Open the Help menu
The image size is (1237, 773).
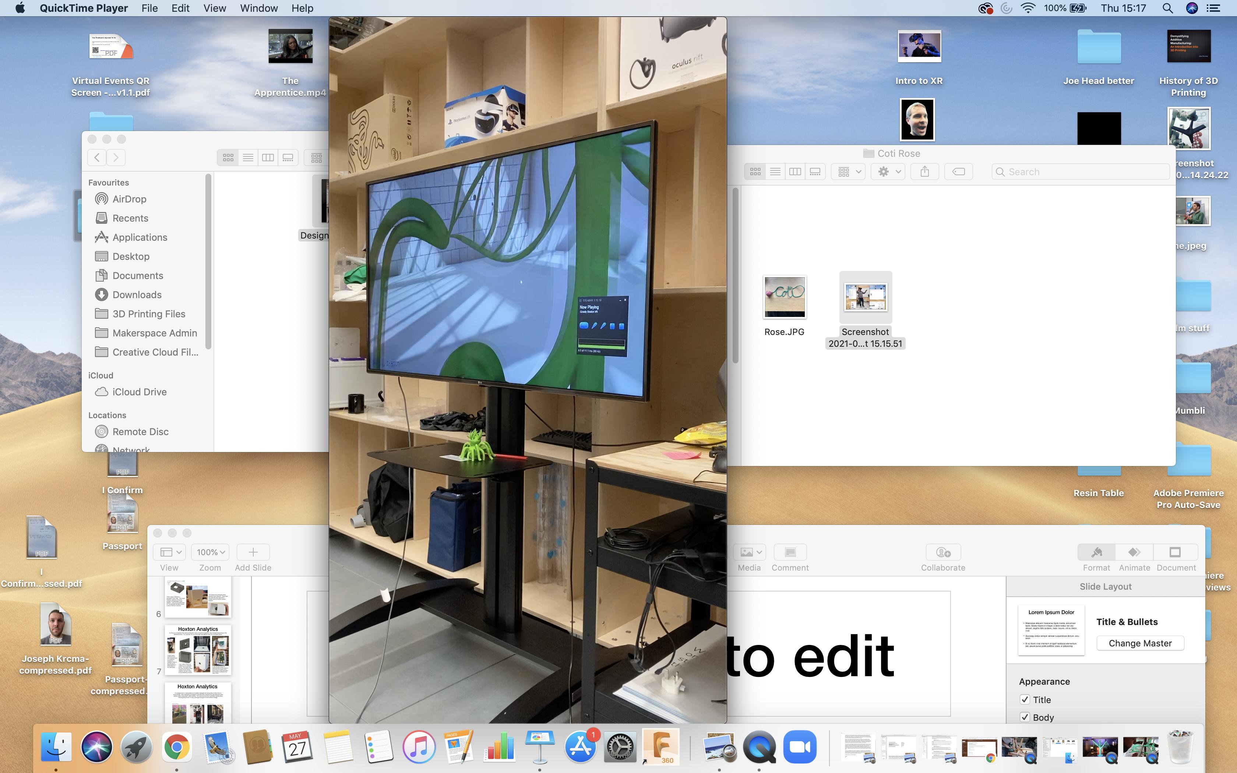pos(302,8)
